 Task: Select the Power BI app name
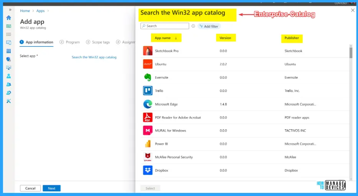(x=161, y=144)
